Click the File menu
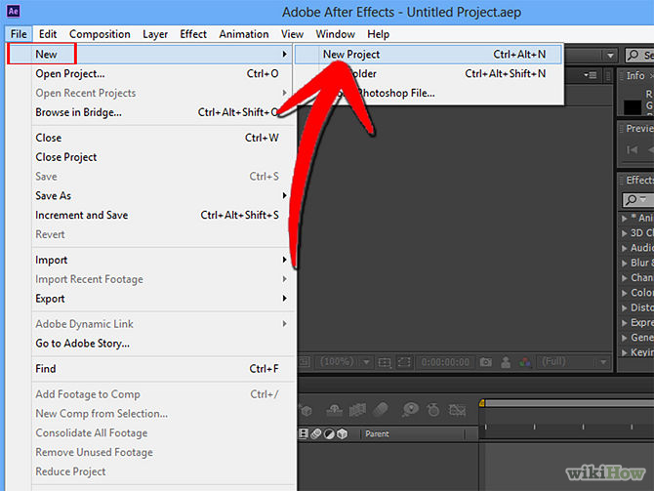This screenshot has width=654, height=491. 19,34
